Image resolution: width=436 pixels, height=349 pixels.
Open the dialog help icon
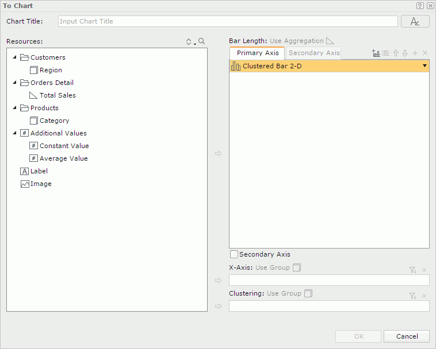(x=420, y=5)
